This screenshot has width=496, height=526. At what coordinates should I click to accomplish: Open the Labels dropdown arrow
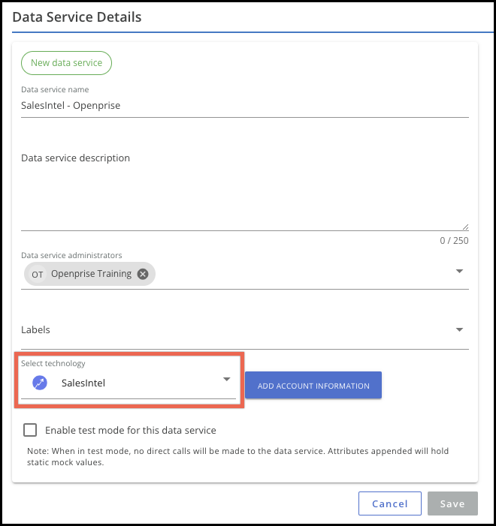459,329
